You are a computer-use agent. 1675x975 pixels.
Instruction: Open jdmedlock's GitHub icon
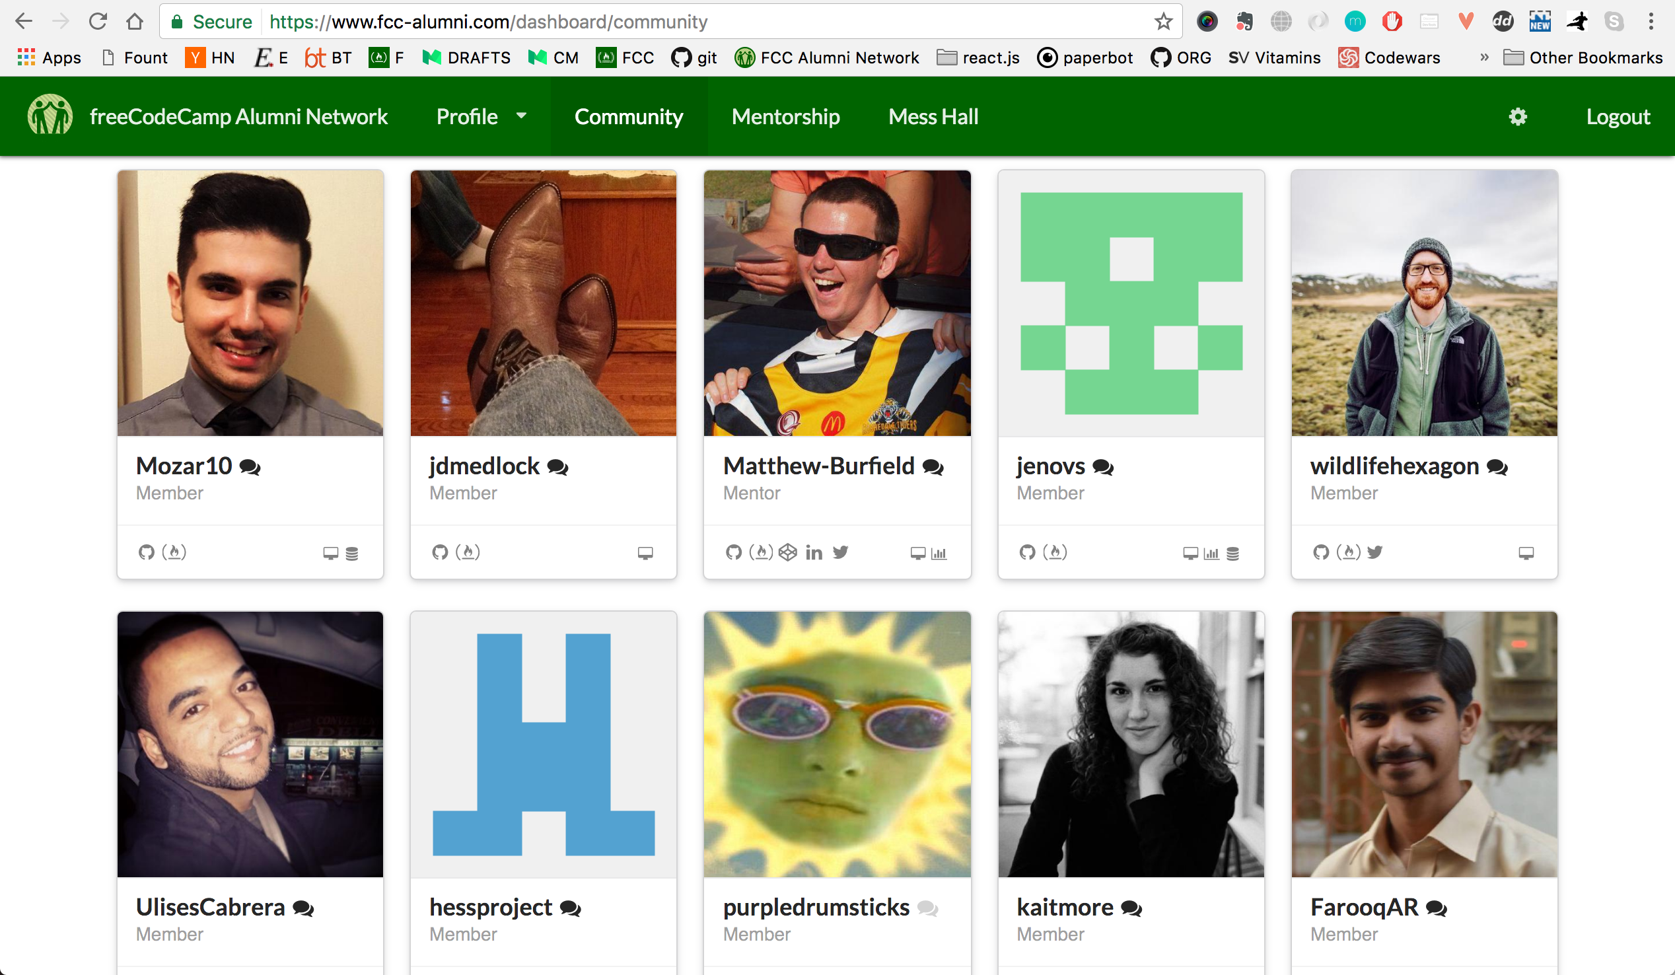coord(440,552)
